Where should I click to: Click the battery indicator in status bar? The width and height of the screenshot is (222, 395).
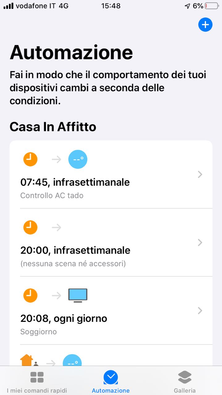click(x=212, y=6)
